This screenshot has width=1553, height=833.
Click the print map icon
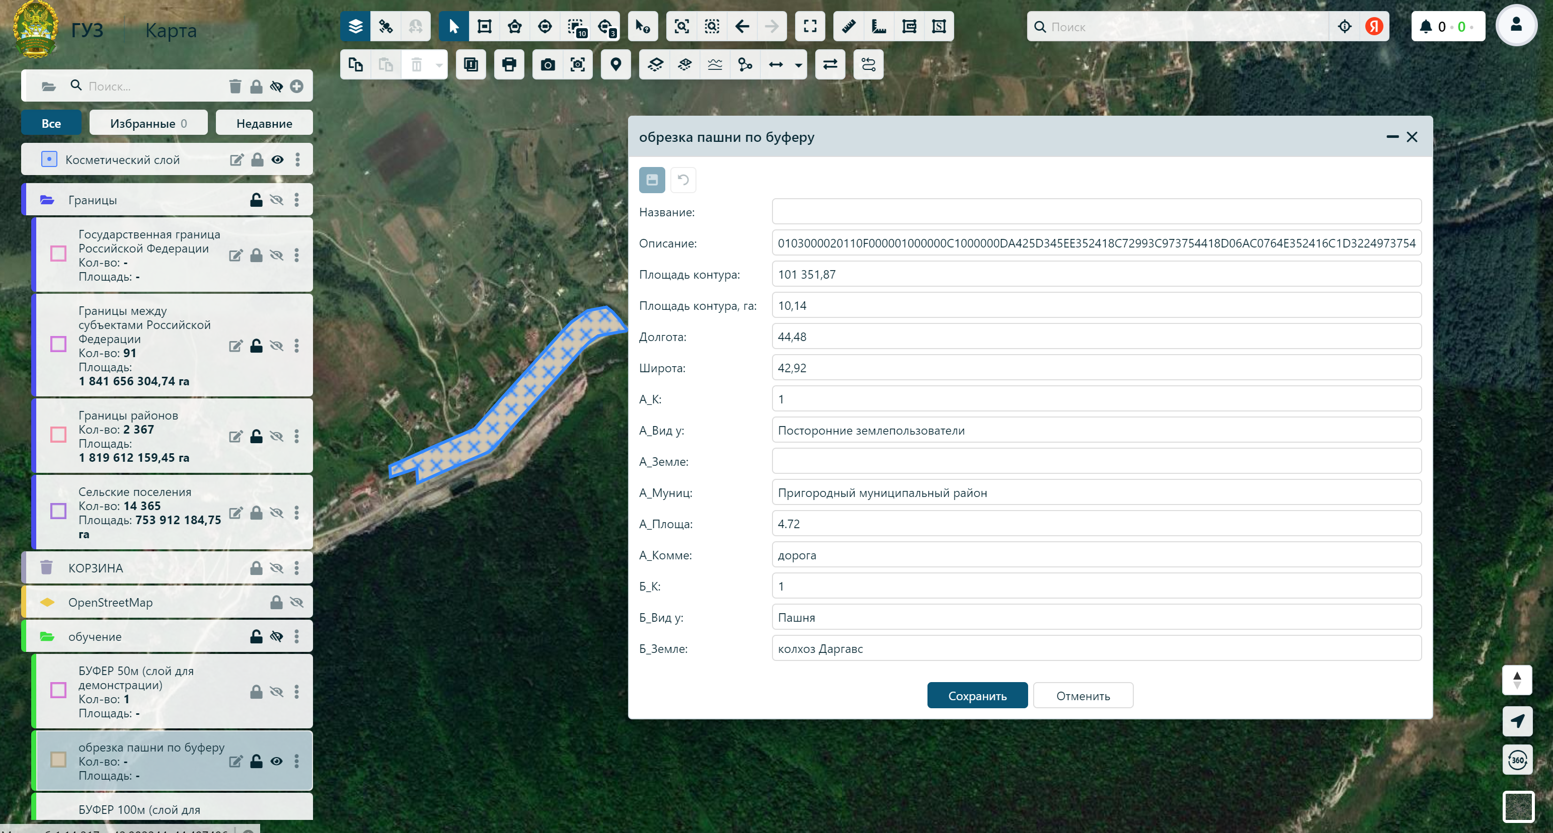tap(509, 64)
